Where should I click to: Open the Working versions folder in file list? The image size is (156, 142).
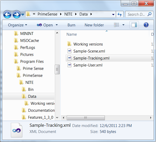point(88,44)
